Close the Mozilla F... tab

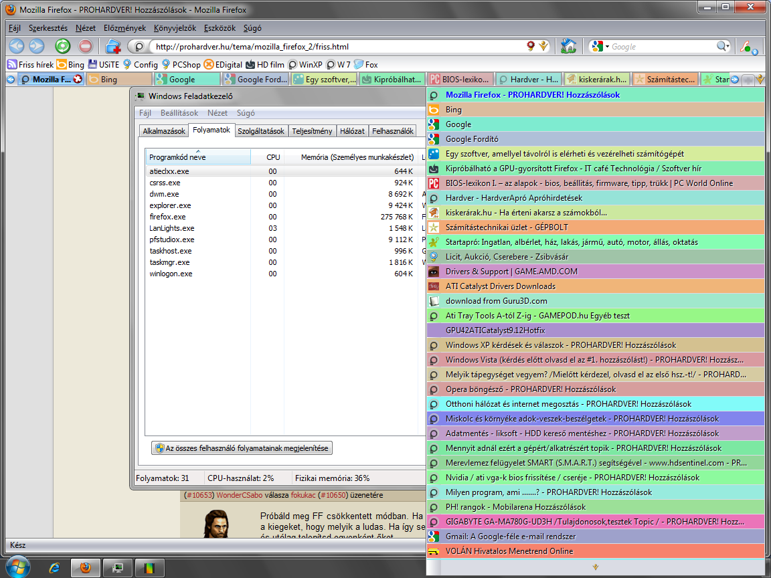coord(78,79)
